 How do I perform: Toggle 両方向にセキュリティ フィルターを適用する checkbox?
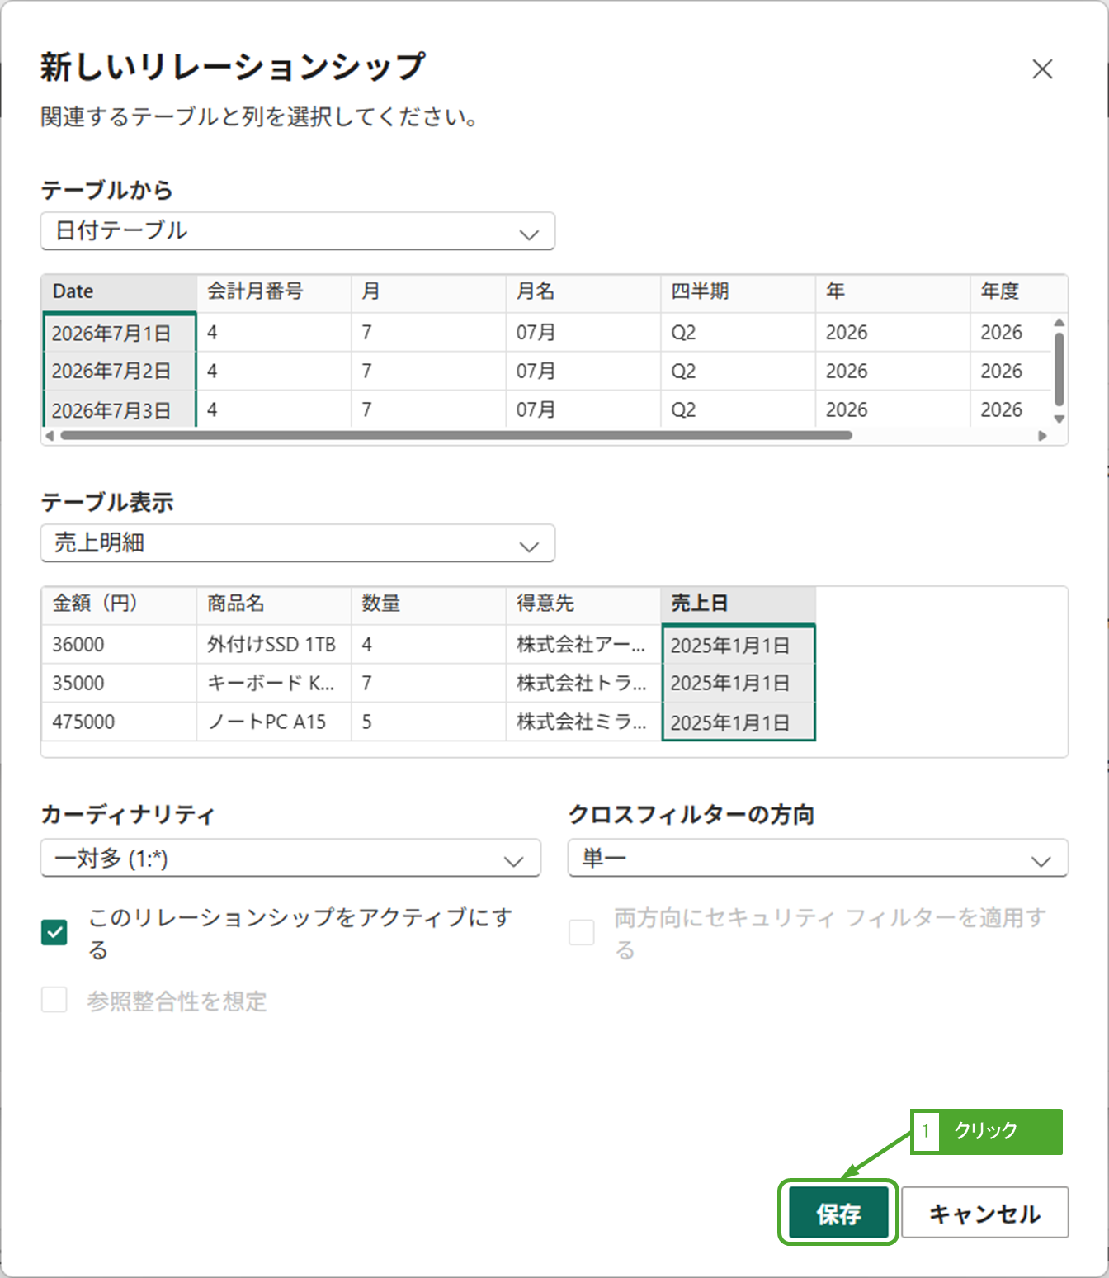[582, 933]
